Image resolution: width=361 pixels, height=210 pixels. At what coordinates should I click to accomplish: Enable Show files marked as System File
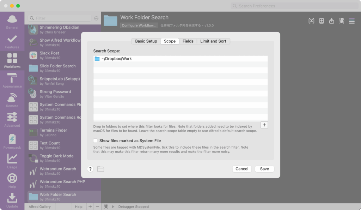click(96, 140)
